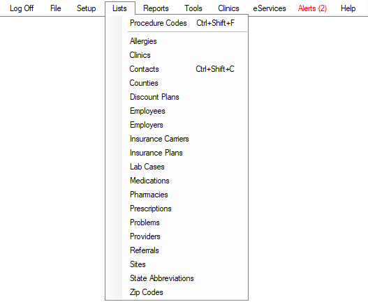
Task: Open the Pharmacies list
Action: pyautogui.click(x=177, y=195)
